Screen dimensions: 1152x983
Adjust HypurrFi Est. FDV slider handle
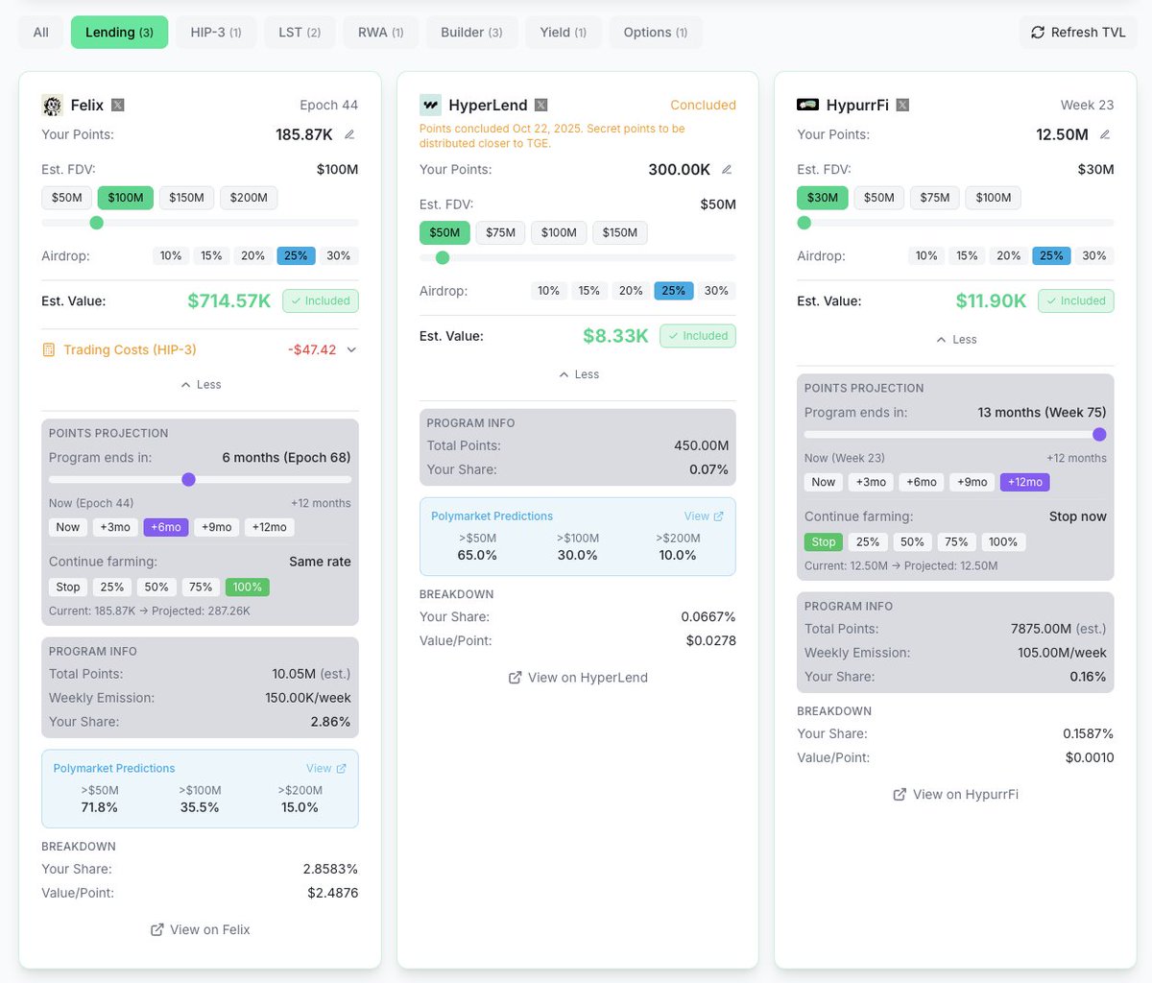804,223
